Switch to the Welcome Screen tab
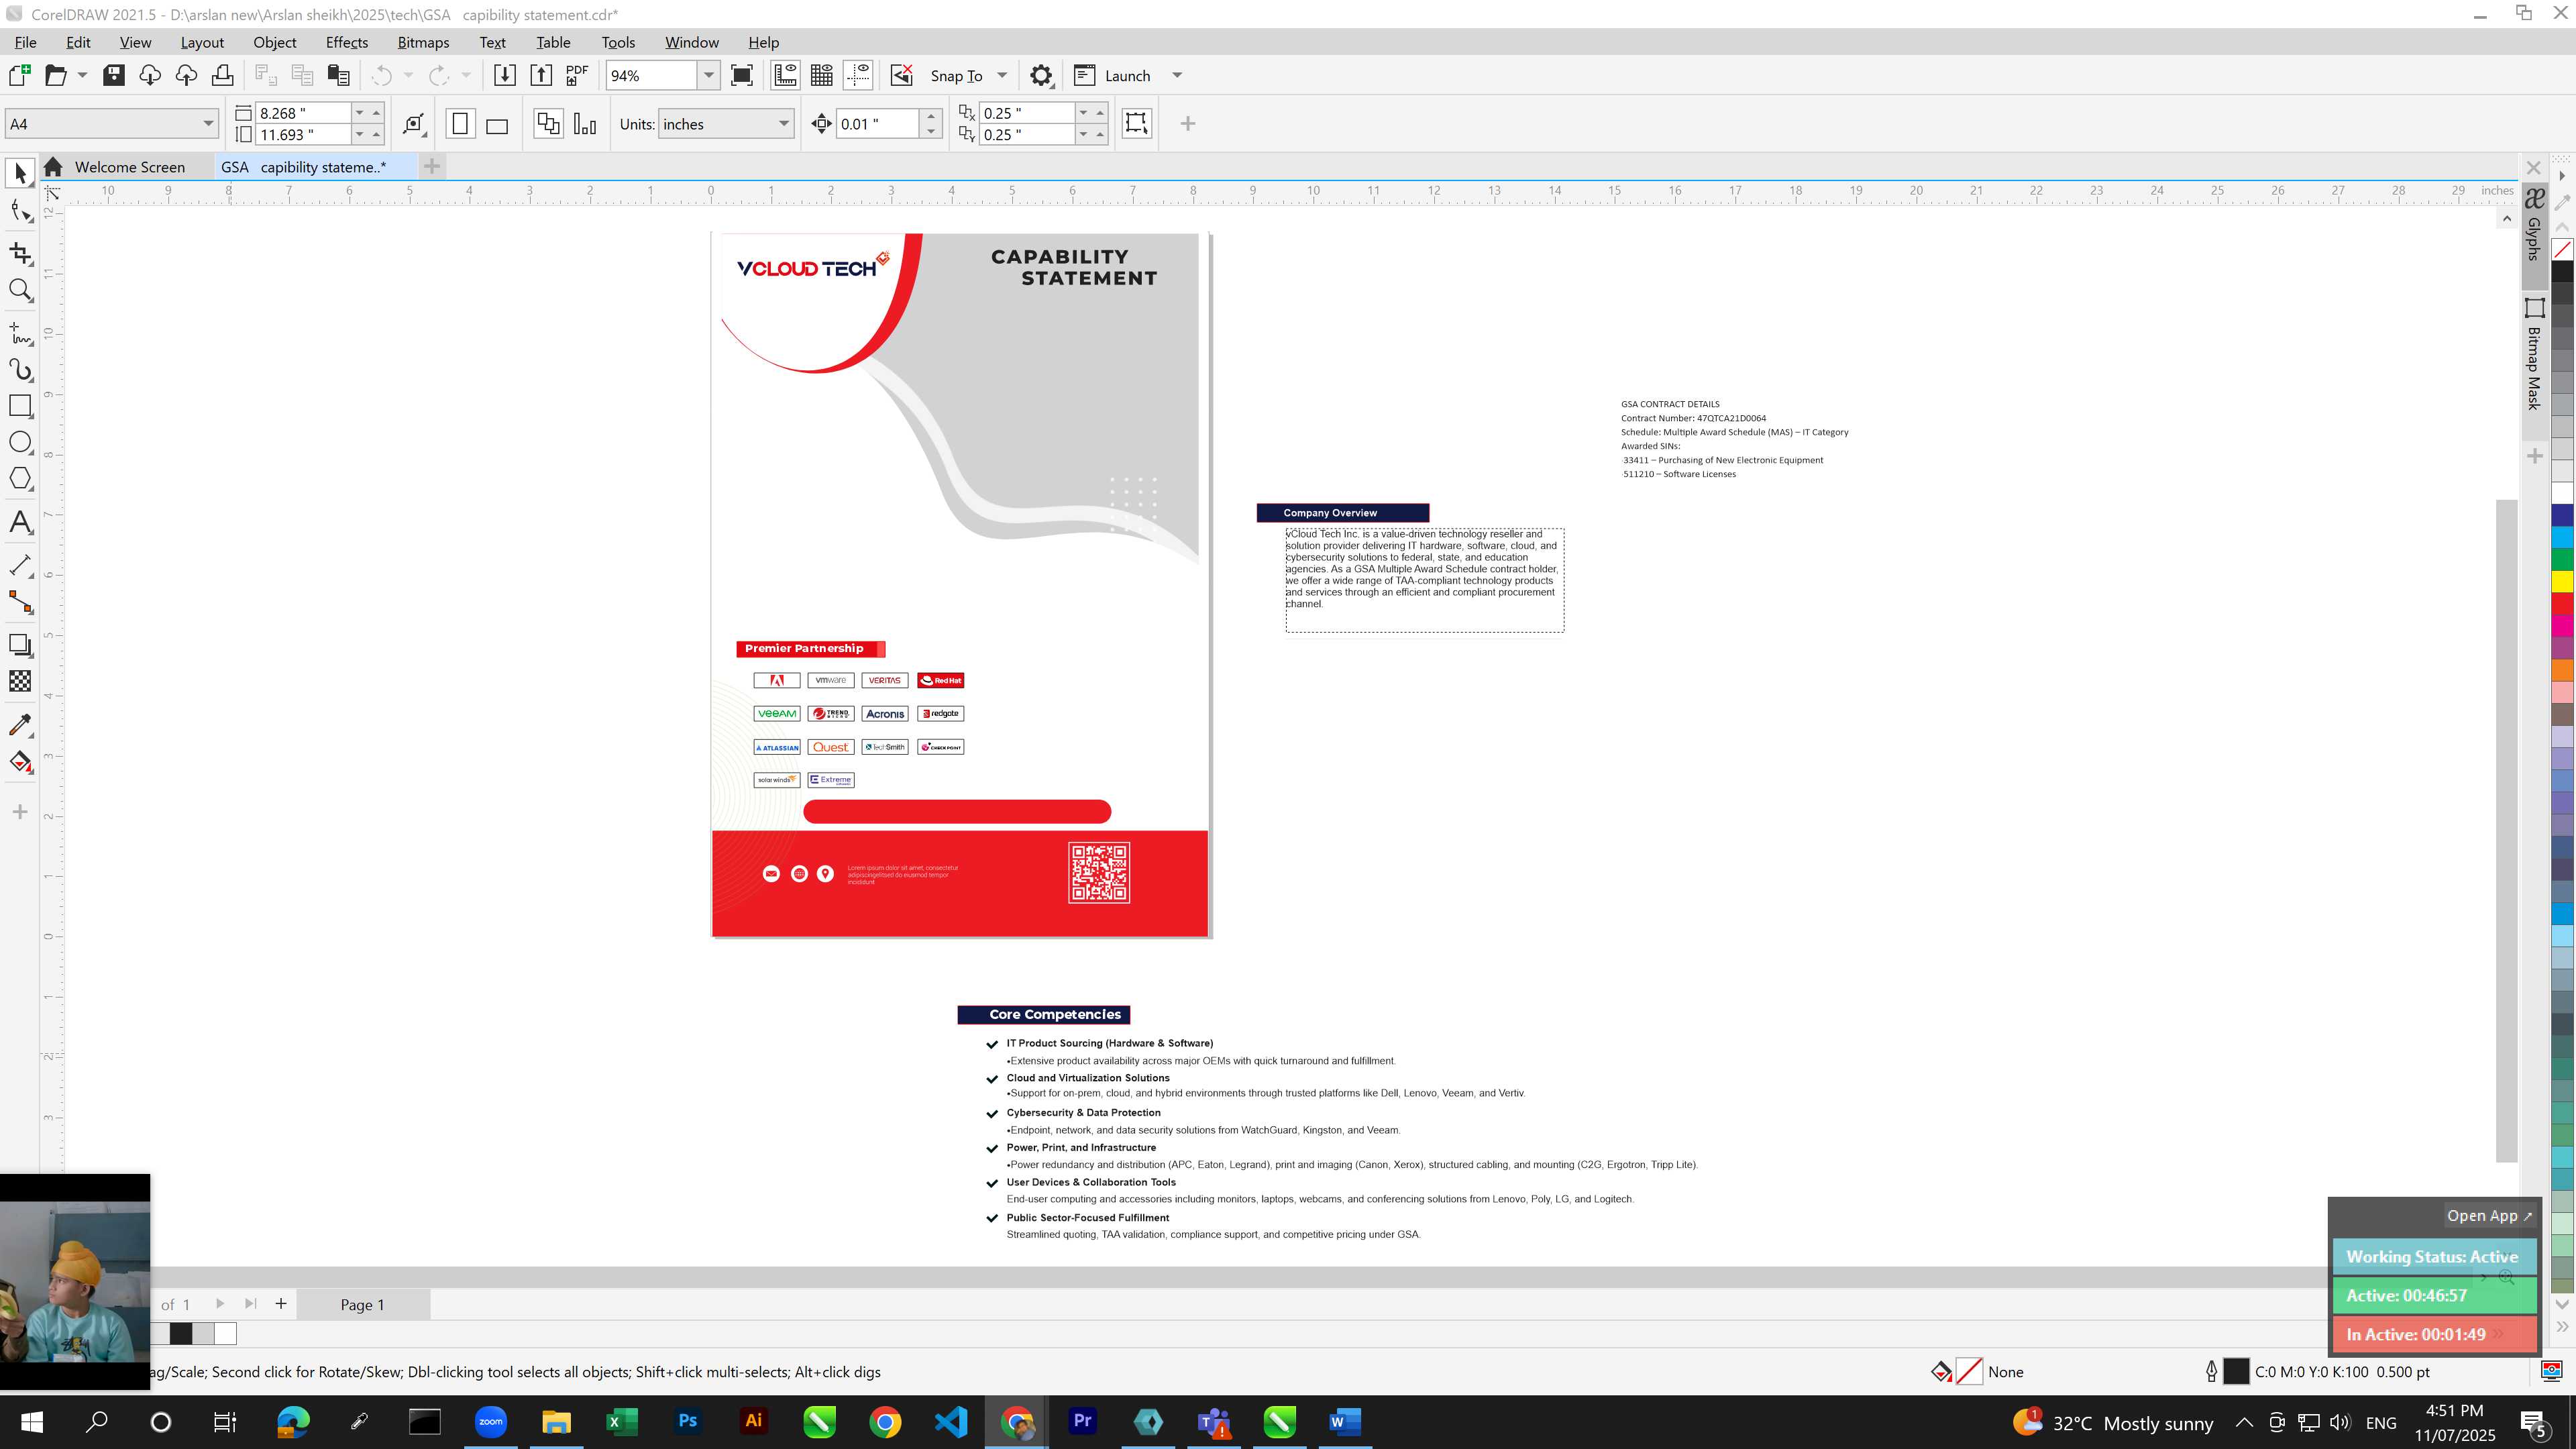The height and width of the screenshot is (1449, 2576). coord(129,167)
